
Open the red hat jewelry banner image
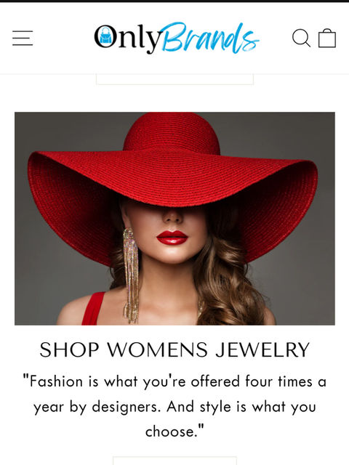point(174,219)
